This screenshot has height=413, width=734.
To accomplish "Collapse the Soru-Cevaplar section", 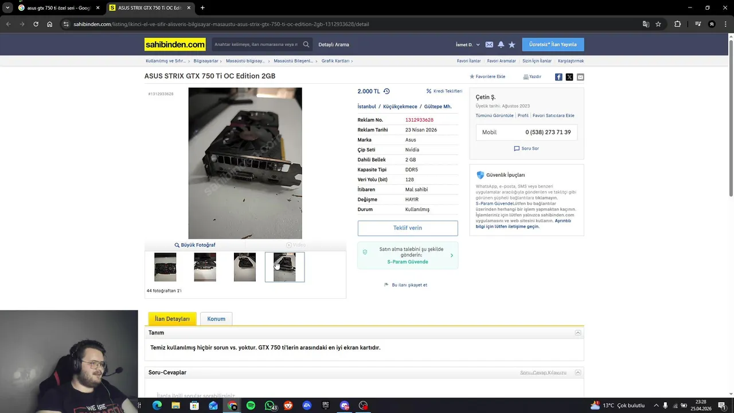I will point(578,372).
